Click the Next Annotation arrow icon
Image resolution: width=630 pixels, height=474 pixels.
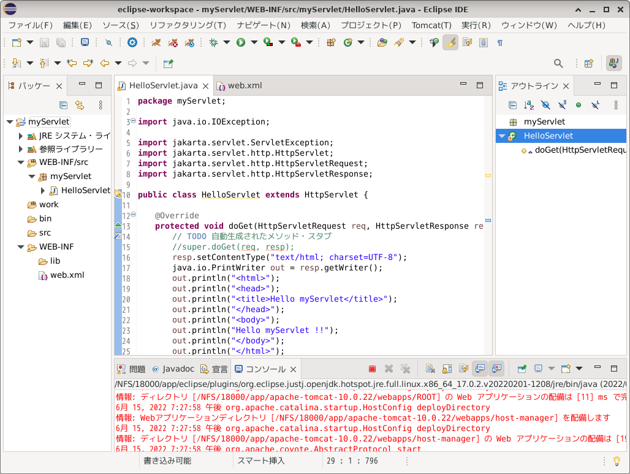click(x=16, y=63)
